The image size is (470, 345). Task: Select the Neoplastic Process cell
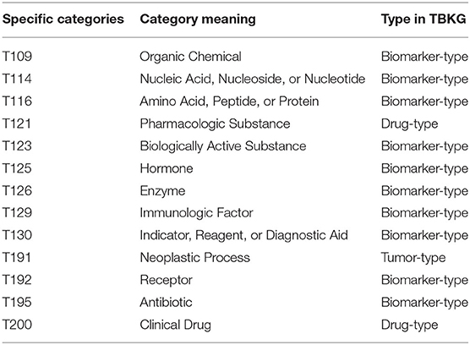pos(194,258)
